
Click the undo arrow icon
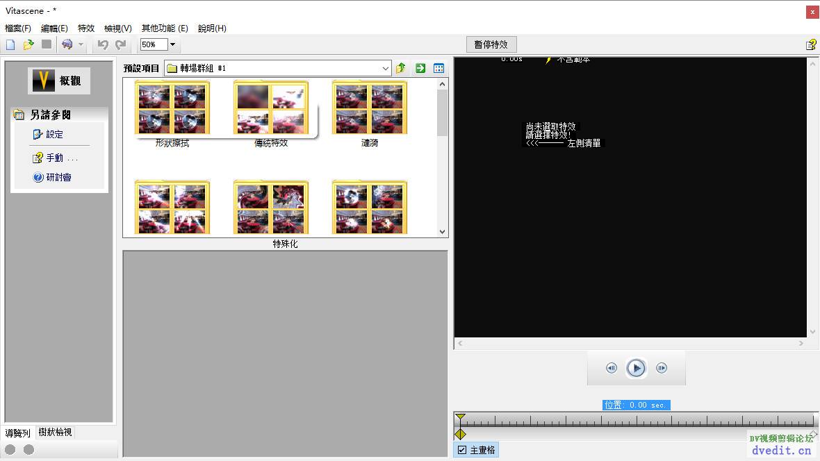click(103, 44)
